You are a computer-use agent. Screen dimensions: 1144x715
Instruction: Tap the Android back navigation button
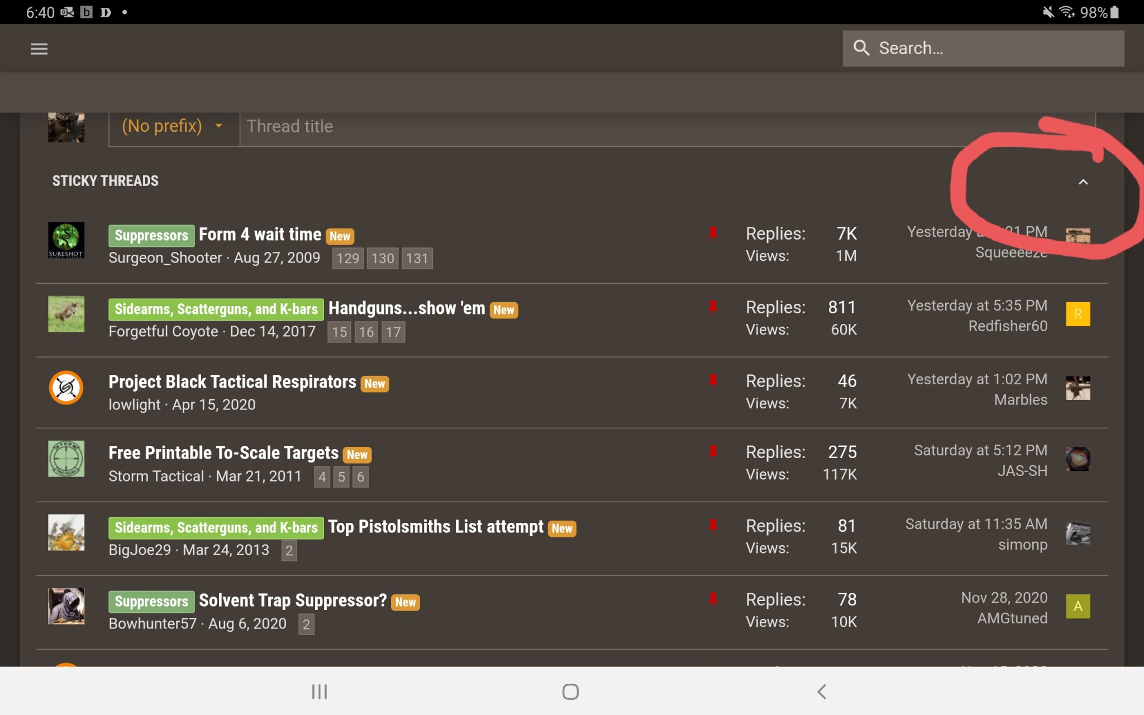click(x=822, y=692)
